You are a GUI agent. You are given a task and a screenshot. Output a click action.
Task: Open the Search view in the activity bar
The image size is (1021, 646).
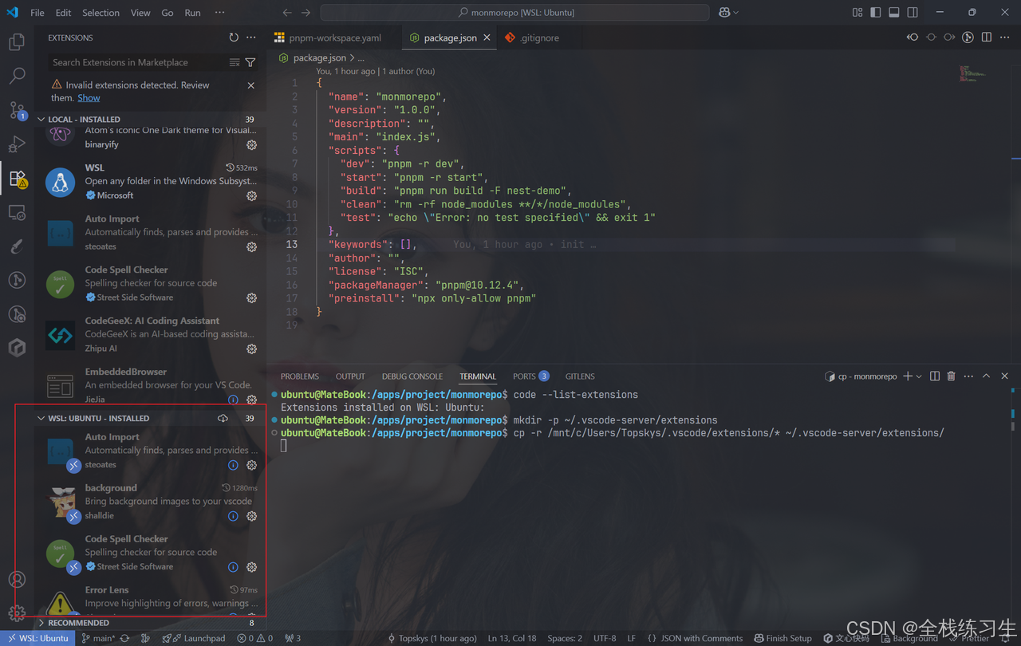point(17,76)
